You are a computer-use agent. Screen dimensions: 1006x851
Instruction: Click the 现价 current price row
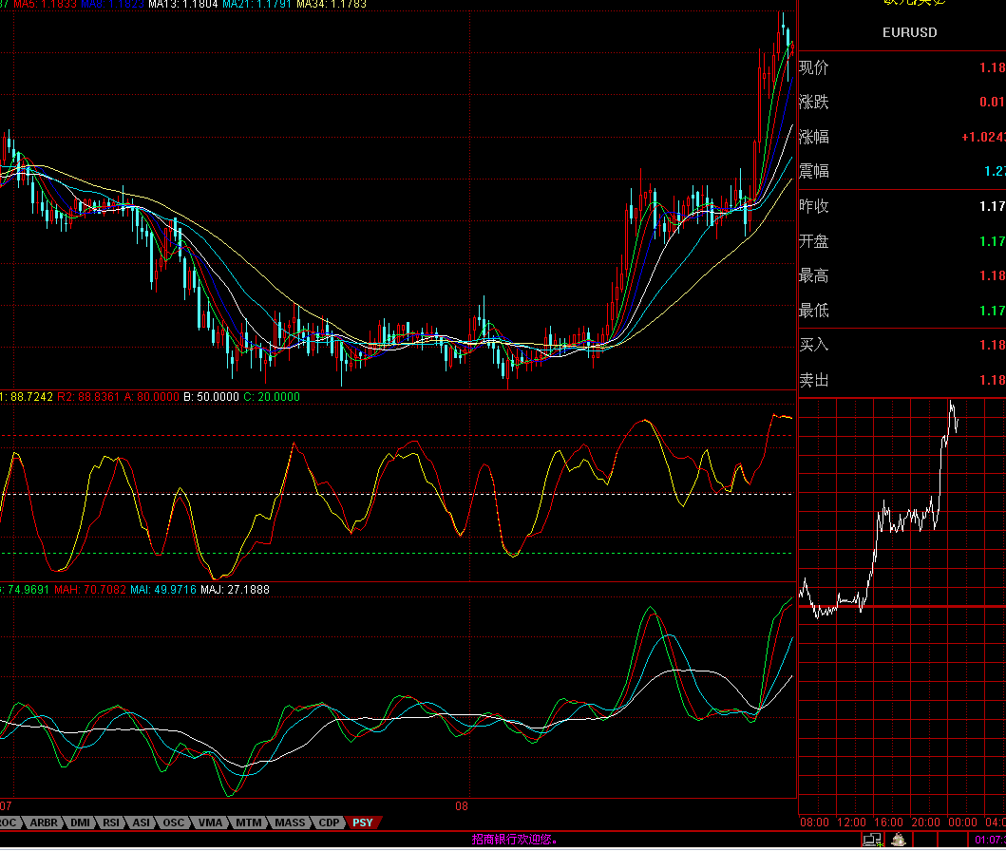pos(901,67)
